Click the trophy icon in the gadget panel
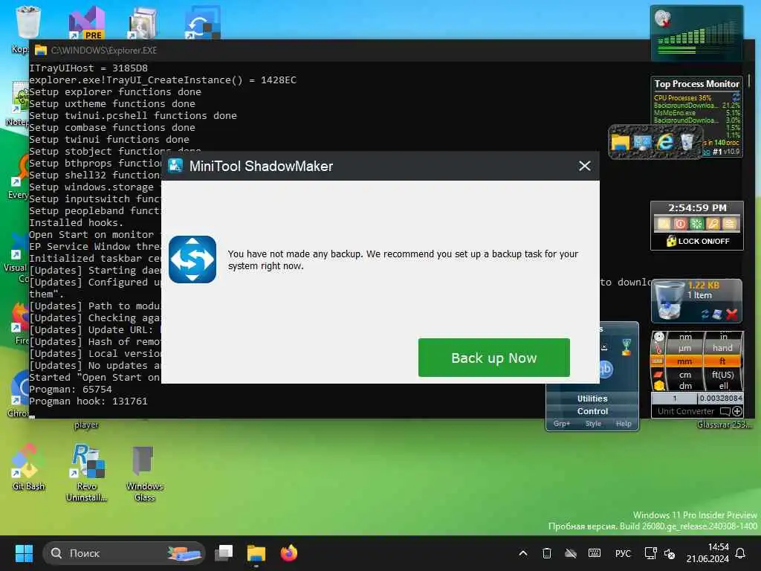Viewport: 761px width, 571px height. [x=626, y=347]
